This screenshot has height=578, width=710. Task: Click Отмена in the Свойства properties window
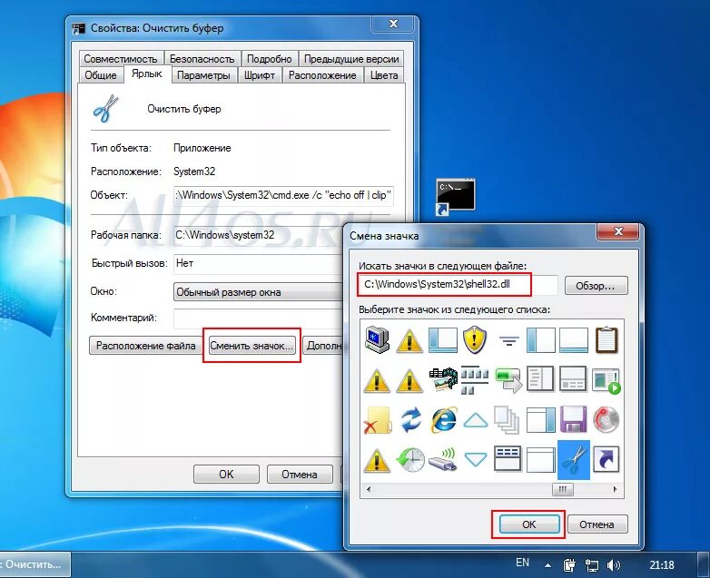[x=300, y=474]
